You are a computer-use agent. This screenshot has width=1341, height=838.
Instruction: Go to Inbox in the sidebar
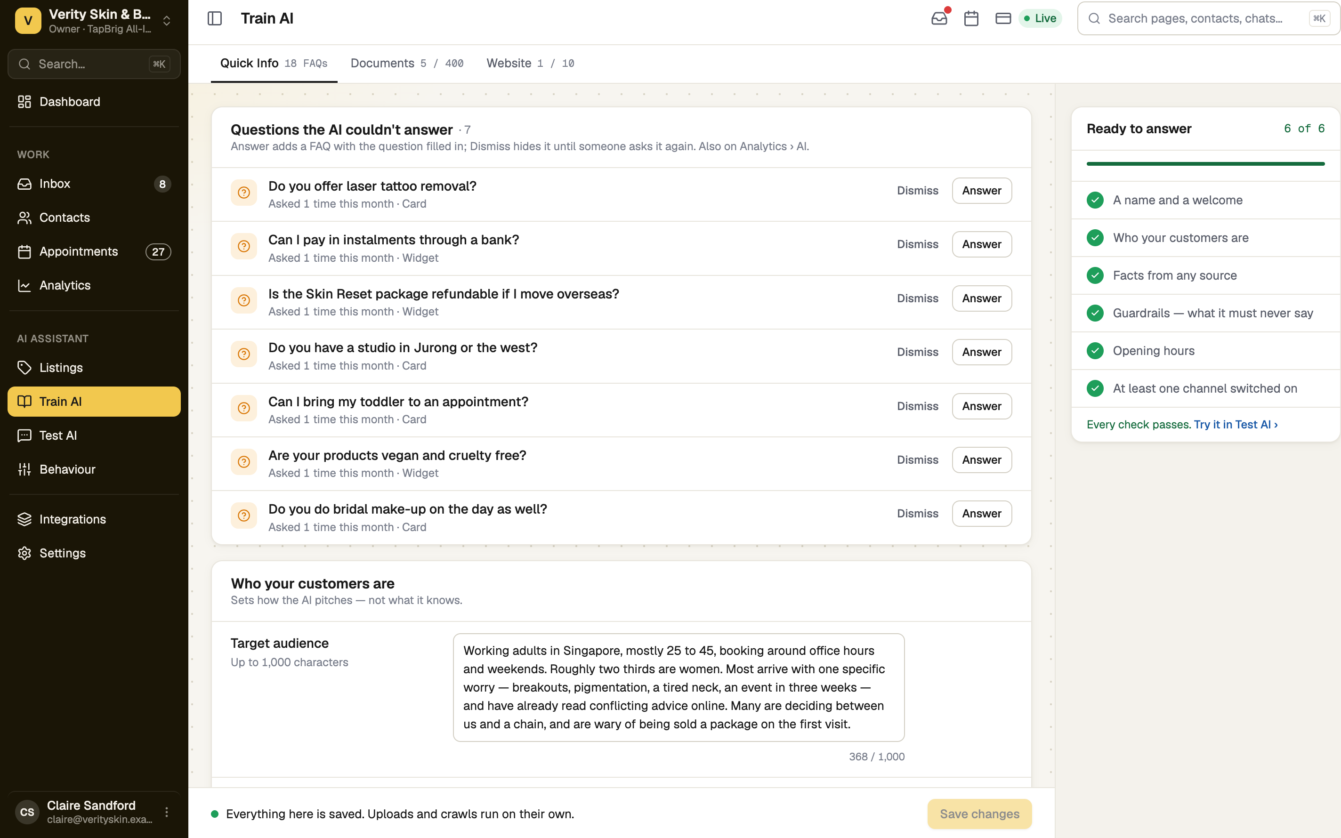(94, 184)
